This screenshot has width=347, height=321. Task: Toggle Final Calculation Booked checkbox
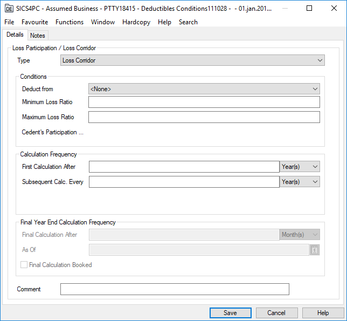(x=24, y=265)
